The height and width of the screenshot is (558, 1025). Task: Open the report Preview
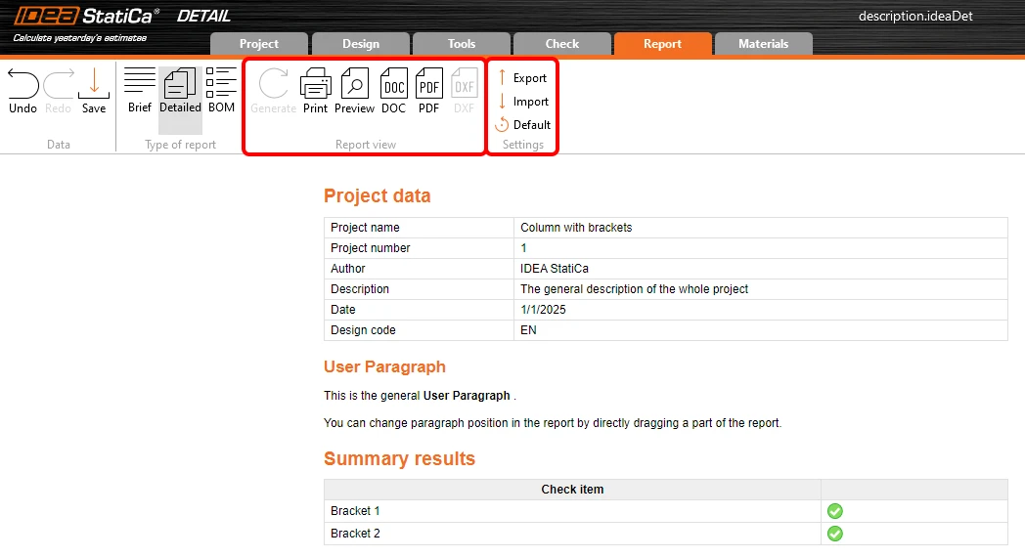pos(354,91)
